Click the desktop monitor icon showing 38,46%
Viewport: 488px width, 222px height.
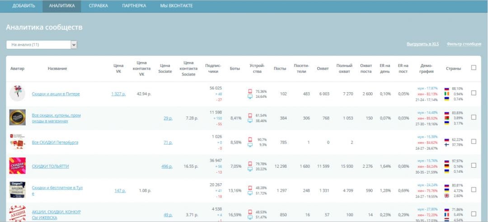coord(250,121)
